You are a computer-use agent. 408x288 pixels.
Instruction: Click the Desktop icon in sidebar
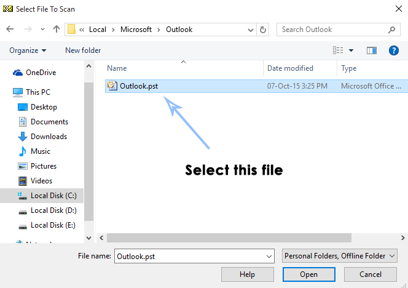click(x=23, y=107)
